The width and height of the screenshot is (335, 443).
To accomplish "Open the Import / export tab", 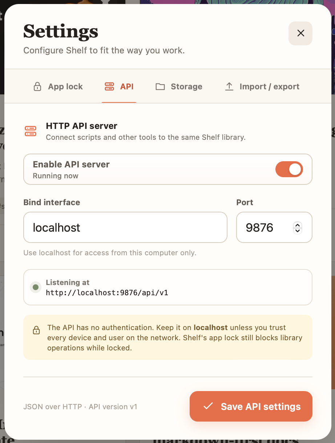I will [x=262, y=86].
